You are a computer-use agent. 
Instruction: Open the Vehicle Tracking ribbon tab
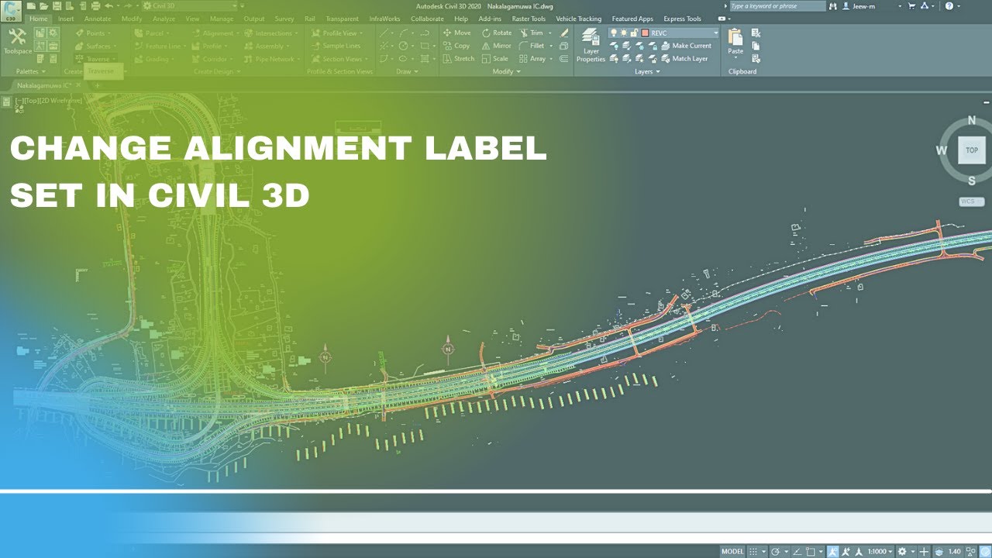click(578, 19)
